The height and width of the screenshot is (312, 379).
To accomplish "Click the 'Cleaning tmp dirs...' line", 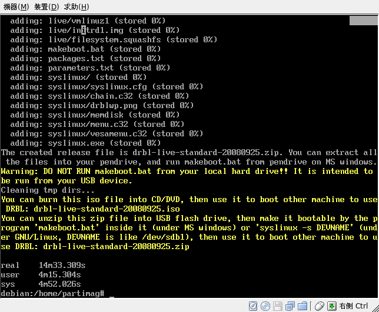I will point(48,190).
